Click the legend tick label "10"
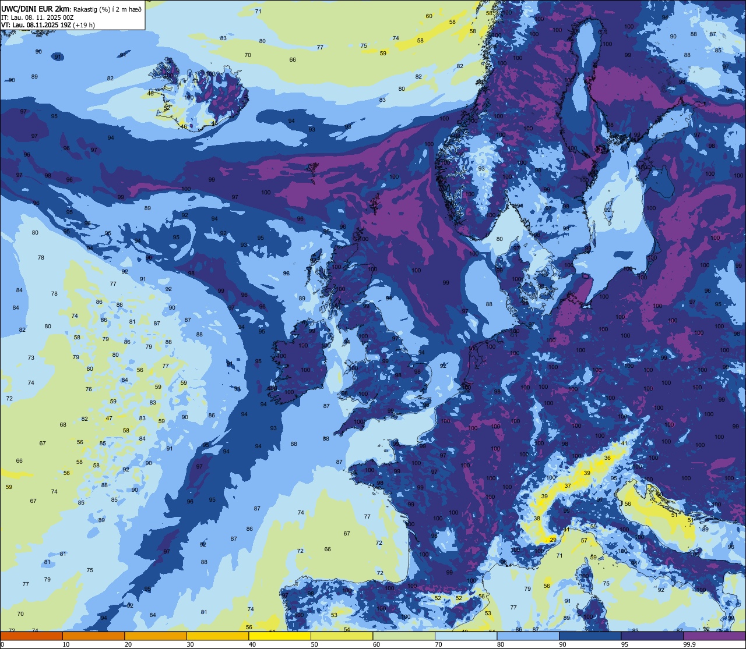 (66, 644)
